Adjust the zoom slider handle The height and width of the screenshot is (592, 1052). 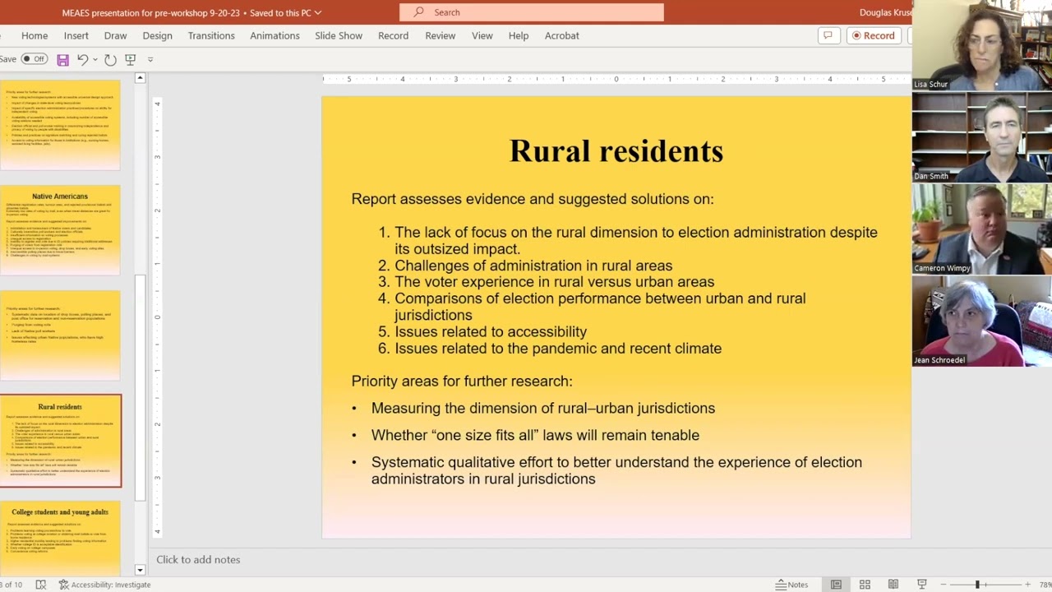click(978, 585)
